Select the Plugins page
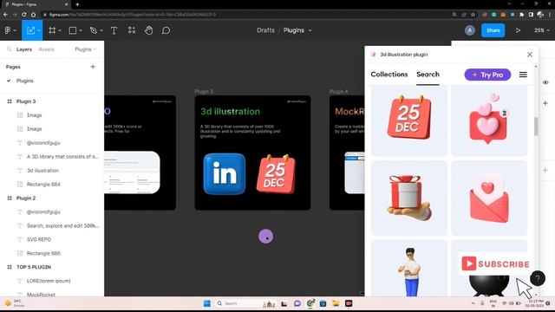Image resolution: width=555 pixels, height=312 pixels. pyautogui.click(x=25, y=81)
